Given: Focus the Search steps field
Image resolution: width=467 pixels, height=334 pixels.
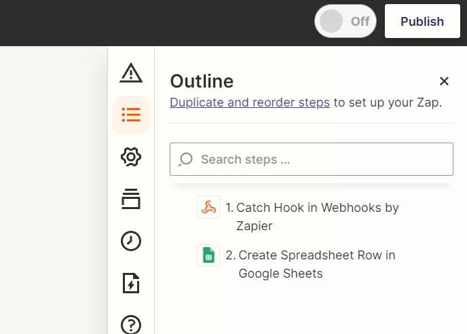Looking at the screenshot, I should click(x=312, y=159).
